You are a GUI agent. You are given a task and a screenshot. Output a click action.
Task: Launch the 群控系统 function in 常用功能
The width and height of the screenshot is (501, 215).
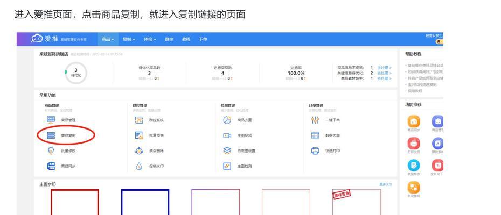149,120
